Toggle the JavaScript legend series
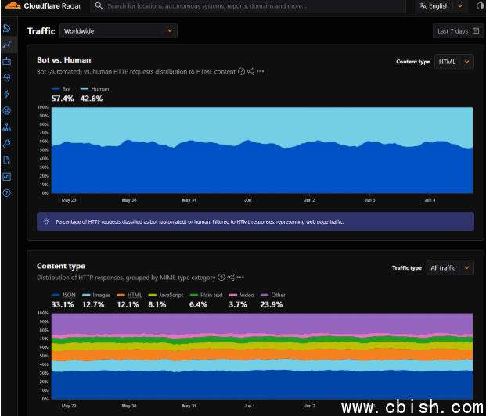Viewport: 486px width, 416px height. click(165, 295)
